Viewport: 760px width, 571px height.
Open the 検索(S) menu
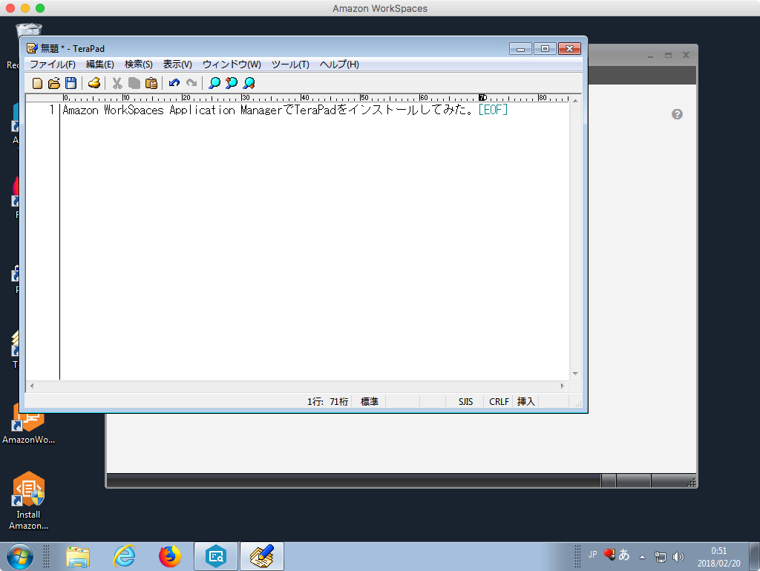[139, 65]
